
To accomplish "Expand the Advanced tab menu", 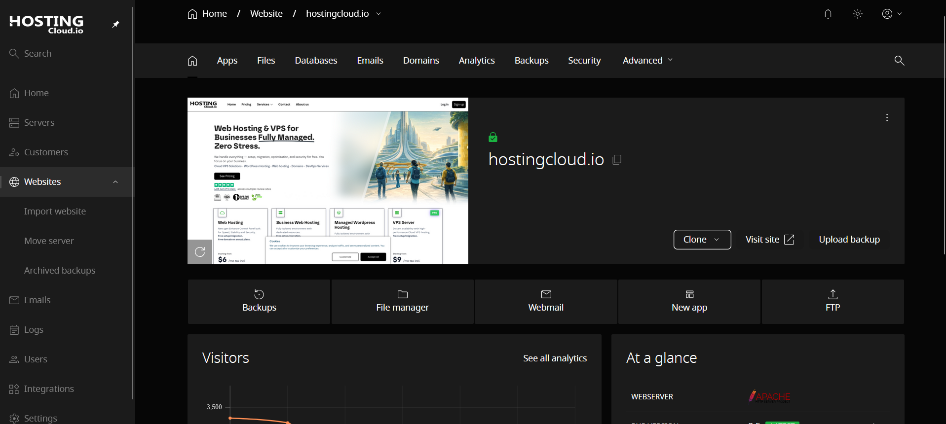I will [x=647, y=60].
